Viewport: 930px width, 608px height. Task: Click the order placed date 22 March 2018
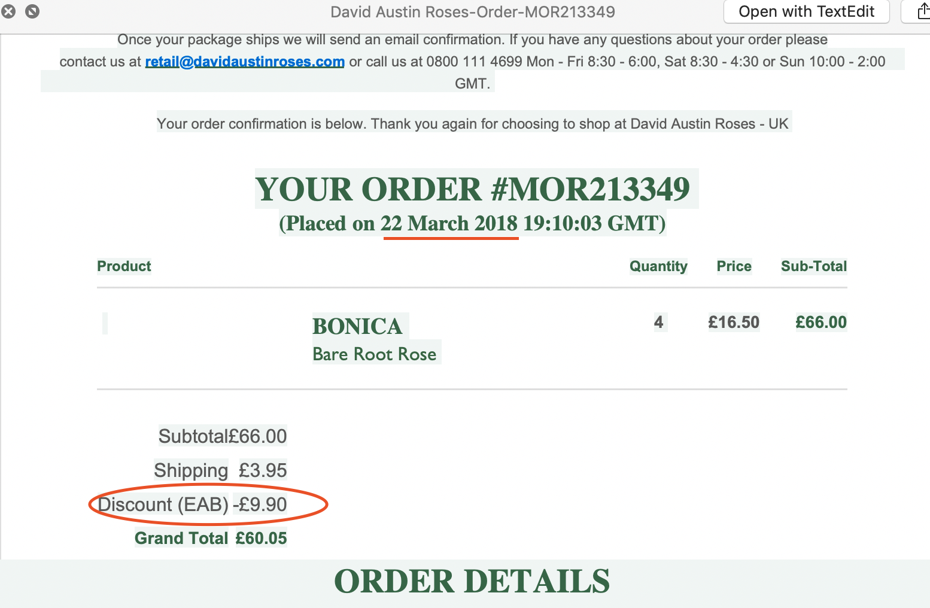(x=449, y=224)
